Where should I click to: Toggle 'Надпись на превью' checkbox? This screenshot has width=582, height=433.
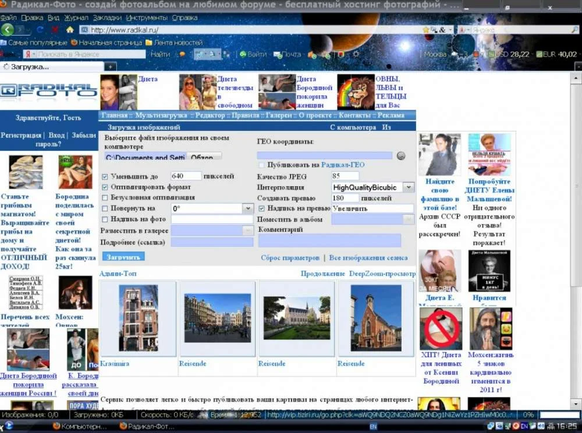[261, 208]
